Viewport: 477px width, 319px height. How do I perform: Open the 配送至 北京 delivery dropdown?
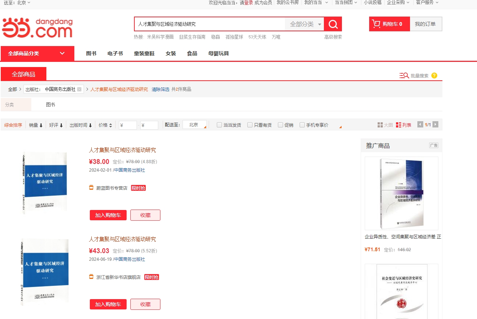coord(195,125)
